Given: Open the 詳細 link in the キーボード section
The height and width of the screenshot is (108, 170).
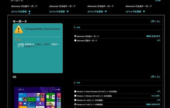Looking at the screenshot, I should (x=78, y=28).
